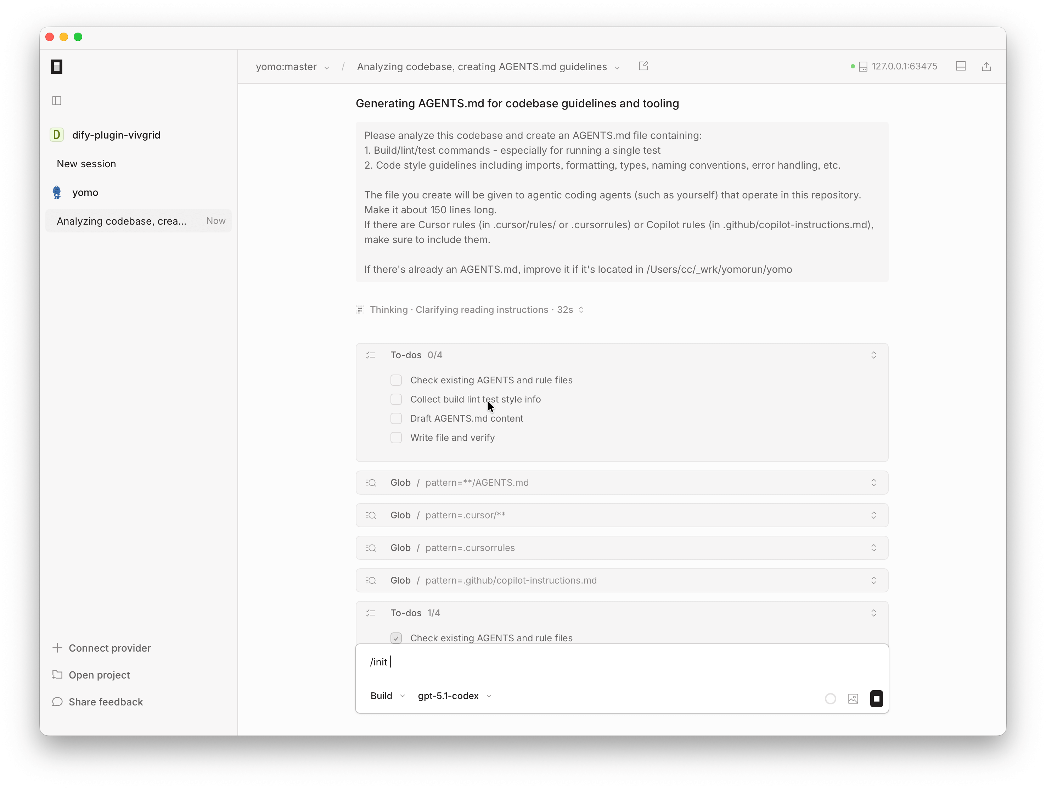This screenshot has height=788, width=1046.
Task: Collapse the To-dos 0/4 panel
Action: [x=873, y=355]
